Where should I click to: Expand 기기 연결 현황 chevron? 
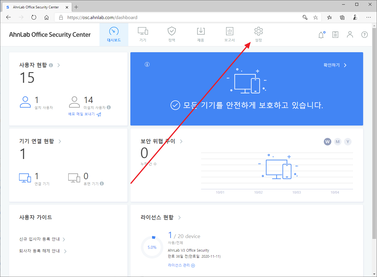point(60,141)
